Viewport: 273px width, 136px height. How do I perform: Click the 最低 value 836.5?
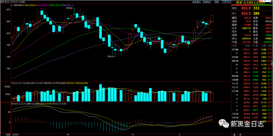click(x=268, y=31)
